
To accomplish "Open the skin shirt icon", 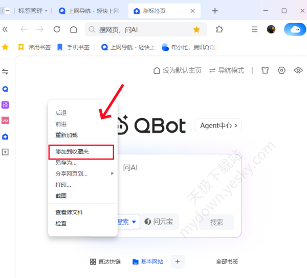I will point(265,70).
